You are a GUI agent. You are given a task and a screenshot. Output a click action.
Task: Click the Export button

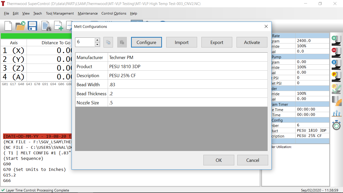(217, 42)
